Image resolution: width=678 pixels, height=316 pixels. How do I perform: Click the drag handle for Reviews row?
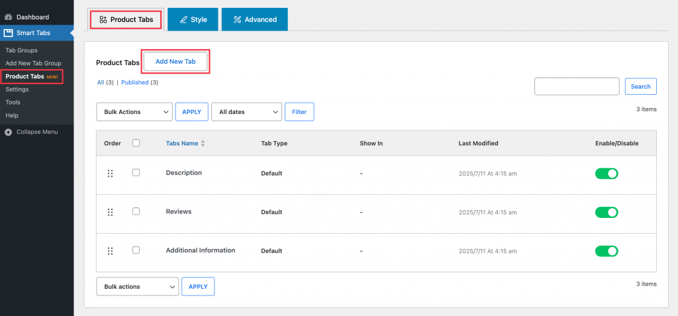[111, 212]
